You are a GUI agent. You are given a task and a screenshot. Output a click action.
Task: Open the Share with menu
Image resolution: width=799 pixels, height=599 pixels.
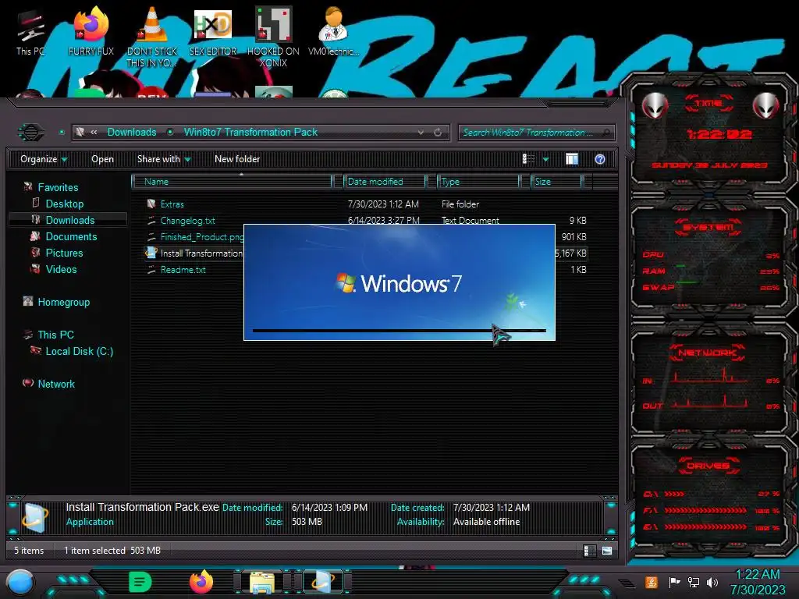click(x=164, y=159)
